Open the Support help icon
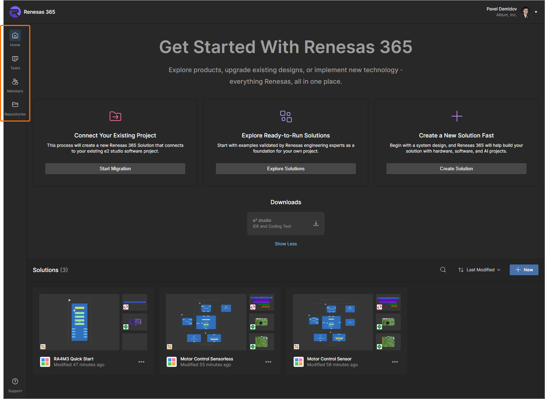 15,381
